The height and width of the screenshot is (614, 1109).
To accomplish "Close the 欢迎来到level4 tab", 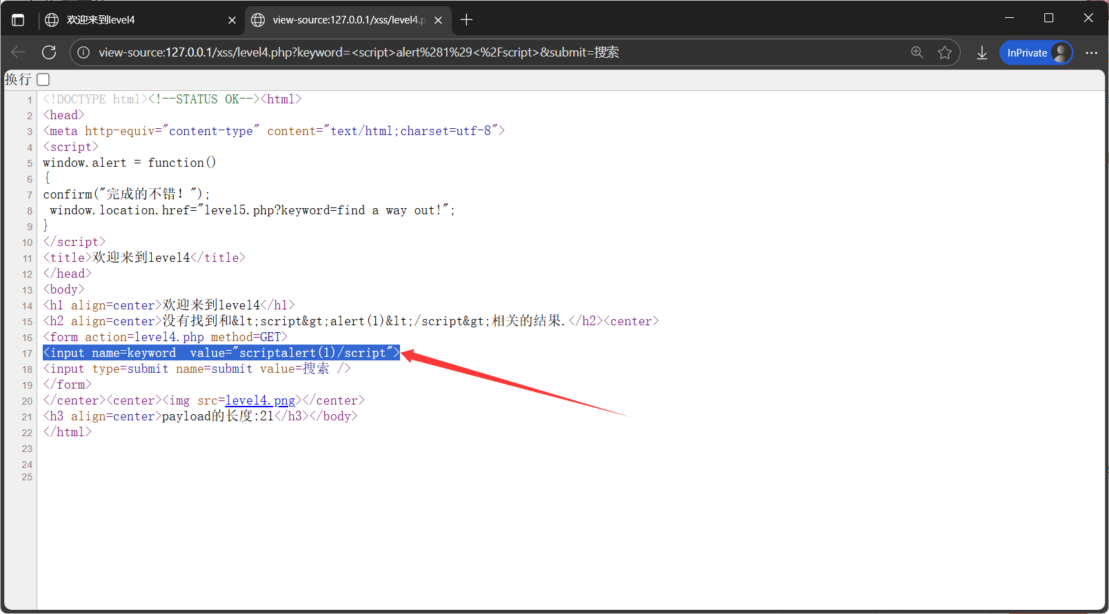I will 232,20.
